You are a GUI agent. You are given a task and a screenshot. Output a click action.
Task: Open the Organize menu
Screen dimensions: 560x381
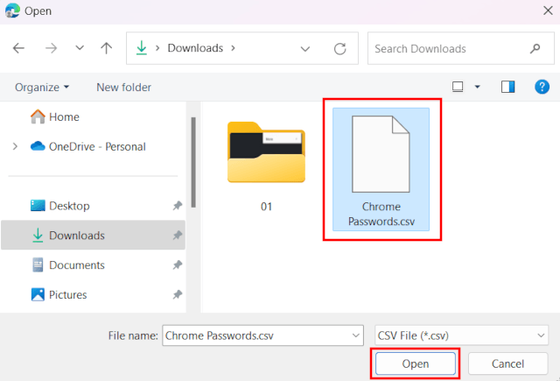tap(42, 88)
